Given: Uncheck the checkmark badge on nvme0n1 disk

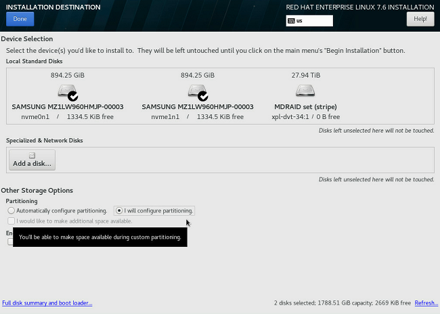Looking at the screenshot, I should tap(72, 96).
